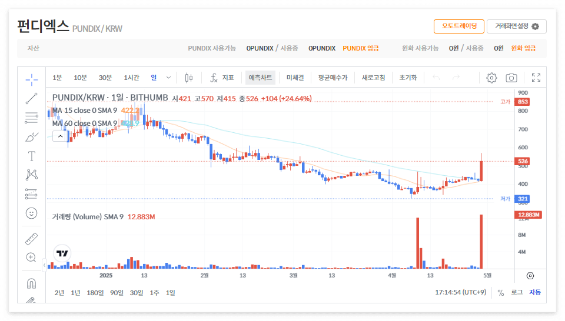Click the undo arrow
This screenshot has height=321, width=565.
436,78
